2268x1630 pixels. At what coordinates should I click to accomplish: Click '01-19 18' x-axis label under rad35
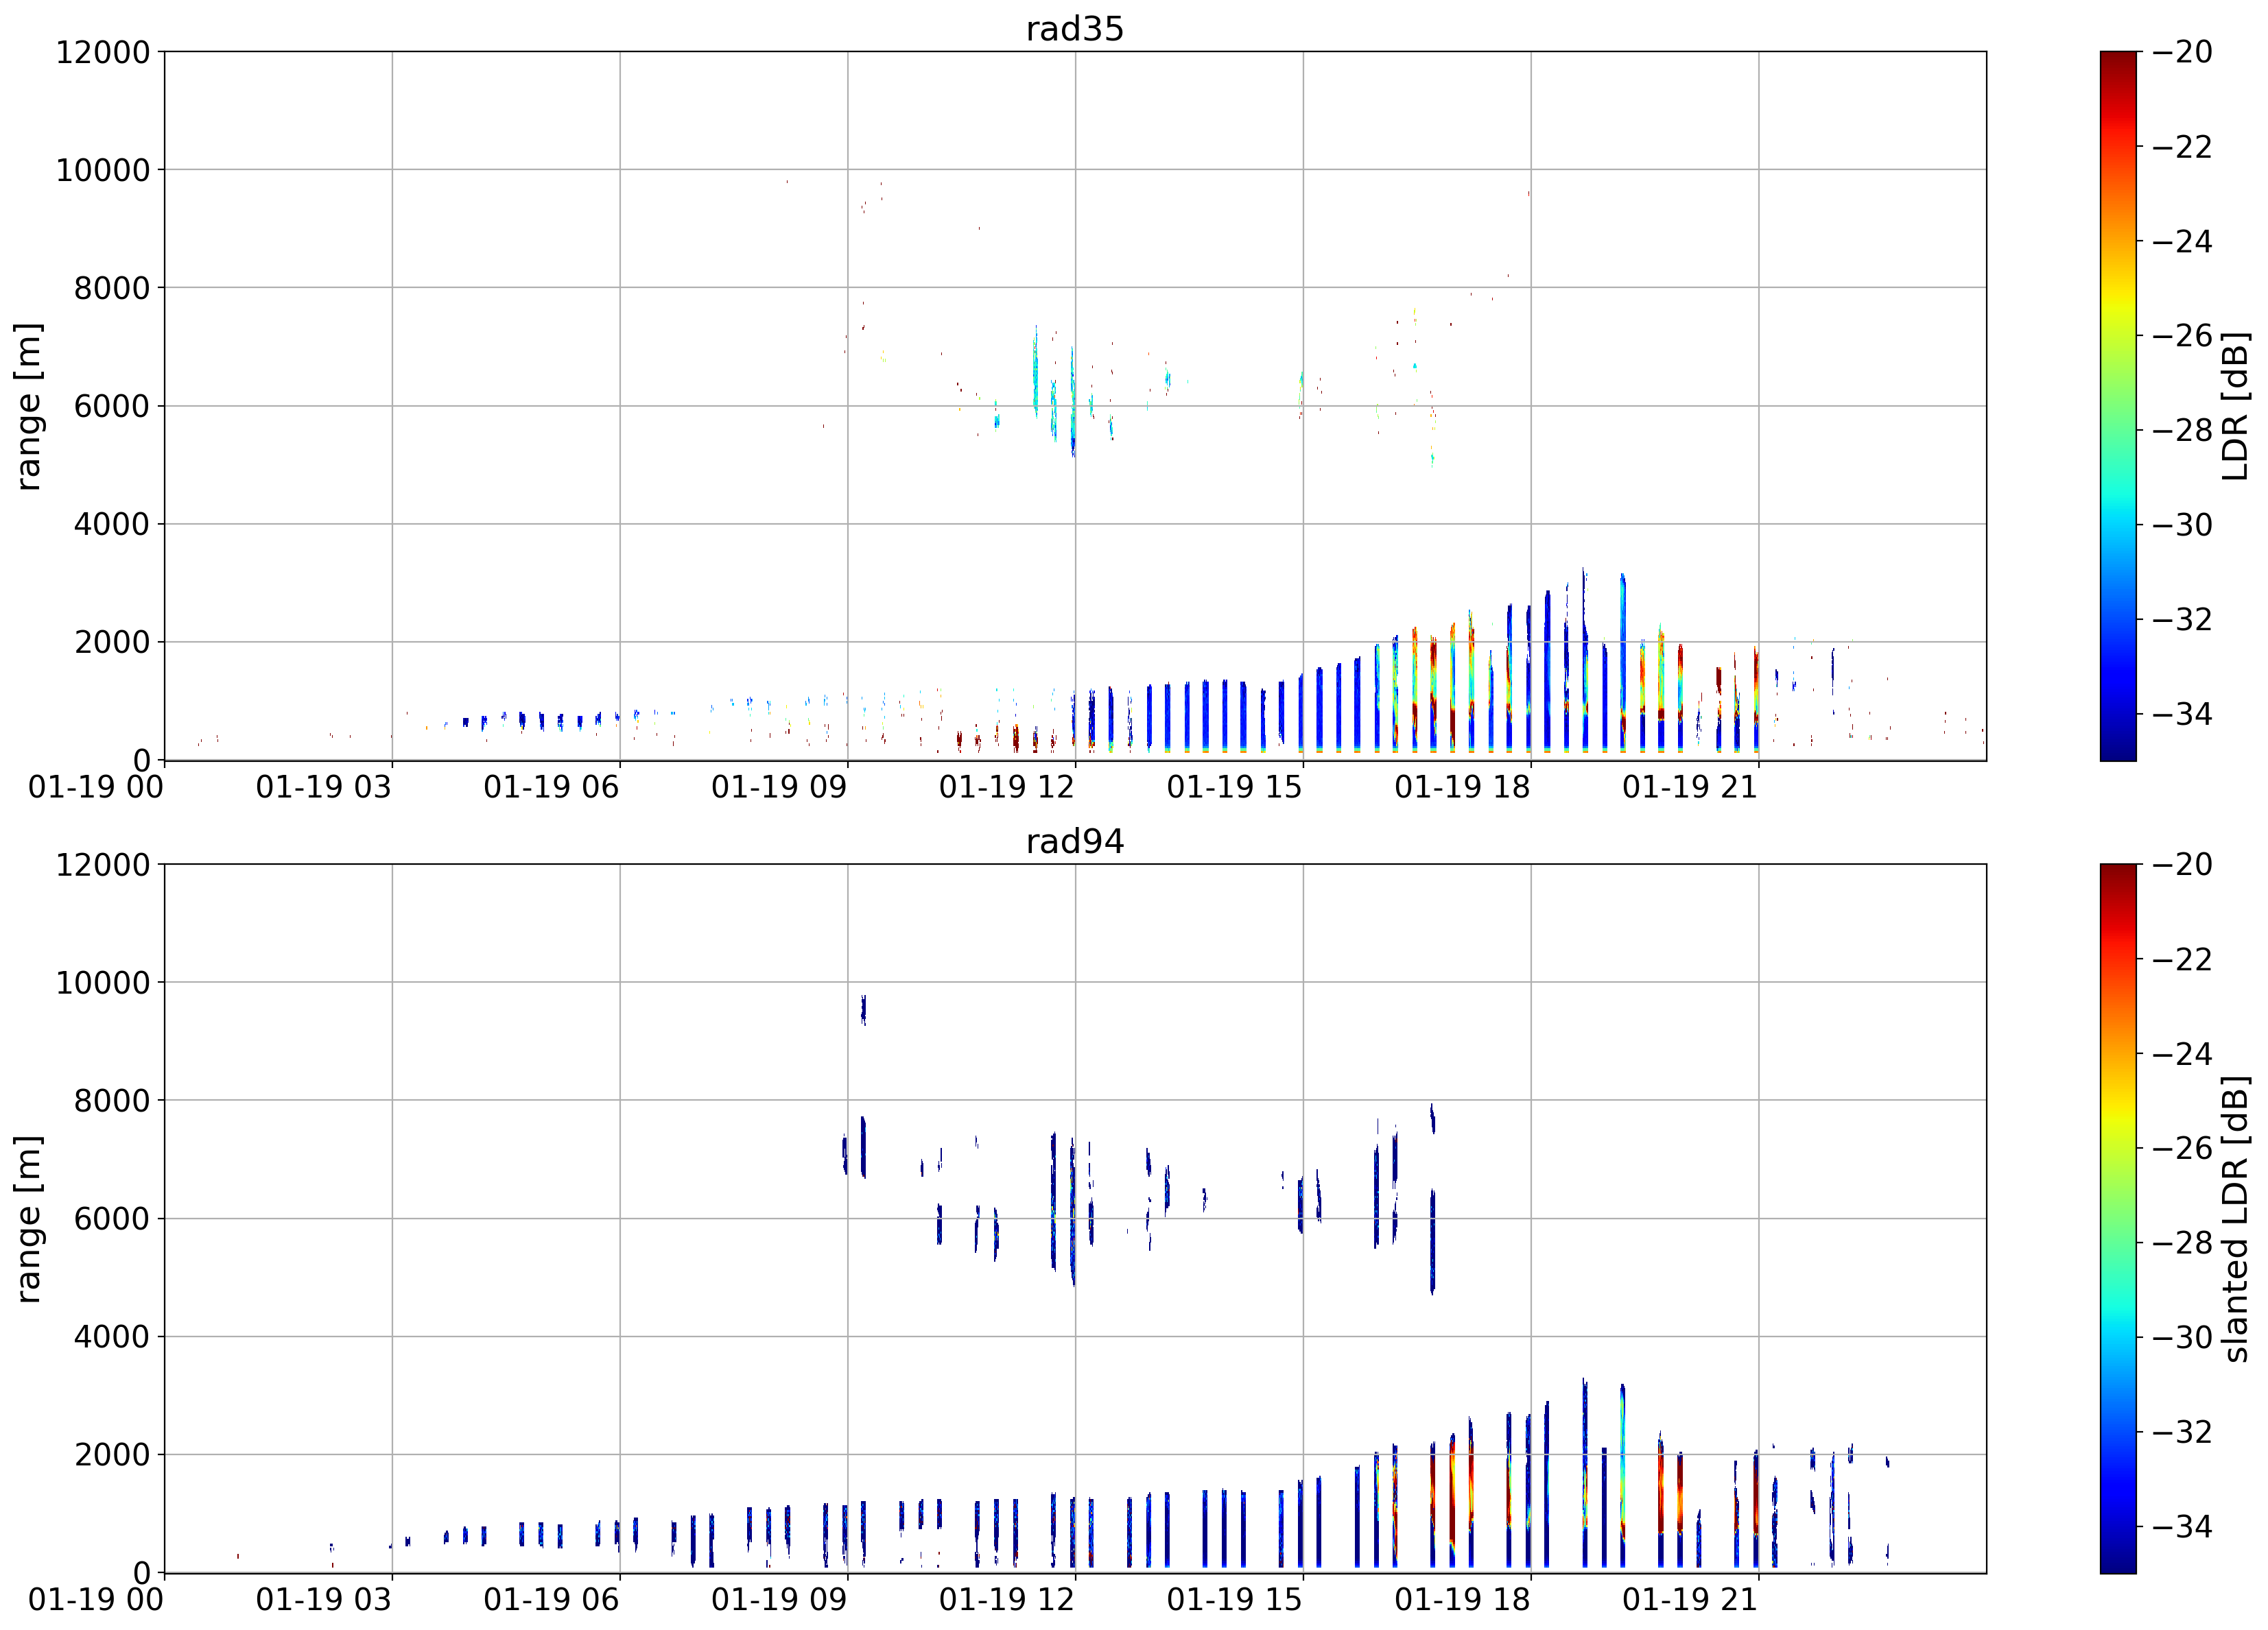click(x=1463, y=787)
